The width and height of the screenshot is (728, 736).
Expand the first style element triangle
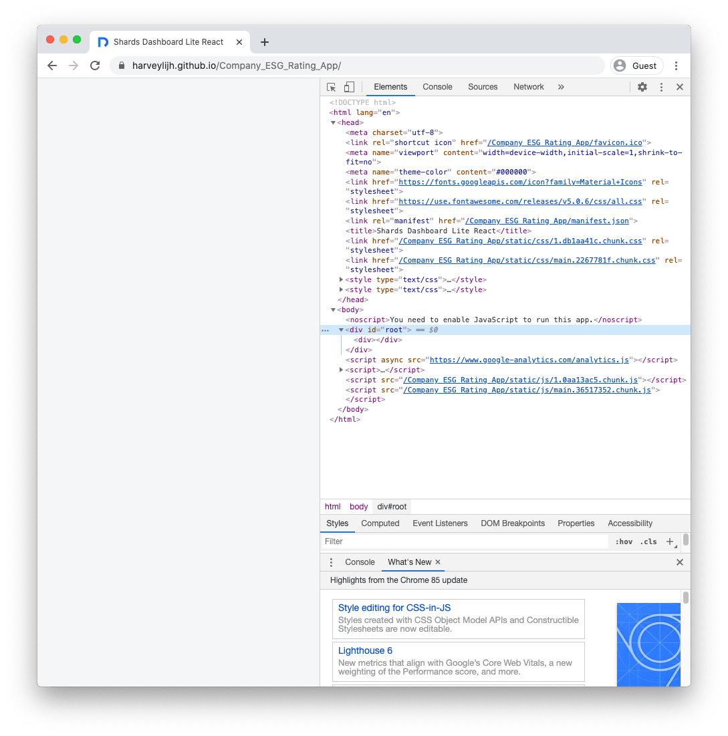point(341,279)
